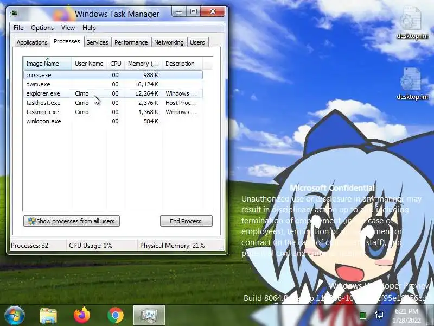Image resolution: width=434 pixels, height=326 pixels.
Task: Switch to the Services tab
Action: click(97, 42)
